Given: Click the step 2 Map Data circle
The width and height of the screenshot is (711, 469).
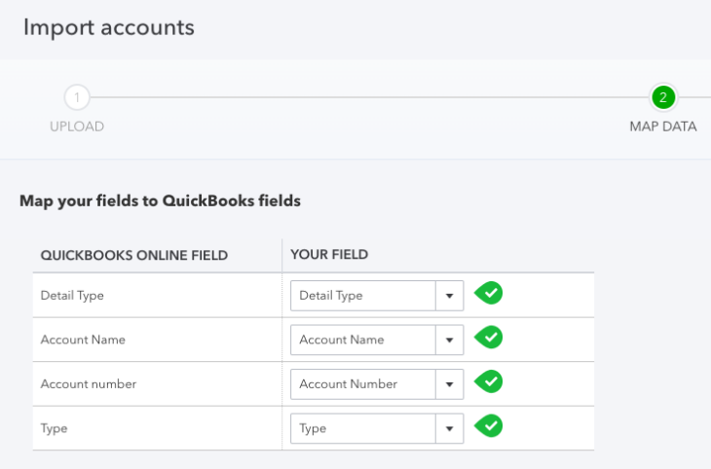Looking at the screenshot, I should (663, 97).
